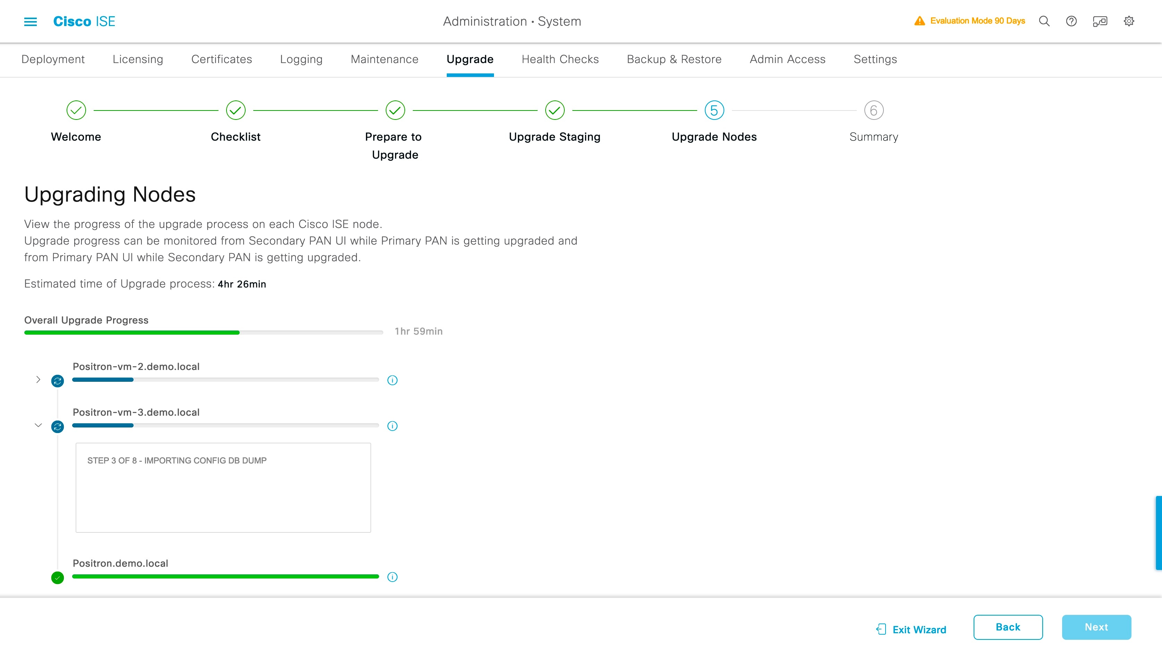The width and height of the screenshot is (1162, 654).
Task: Click the Positron-vm-3 in-progress sync icon
Action: coord(57,426)
